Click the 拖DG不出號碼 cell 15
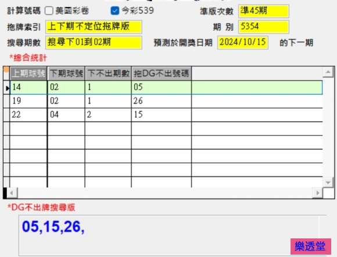The height and width of the screenshot is (257, 337). (162, 115)
